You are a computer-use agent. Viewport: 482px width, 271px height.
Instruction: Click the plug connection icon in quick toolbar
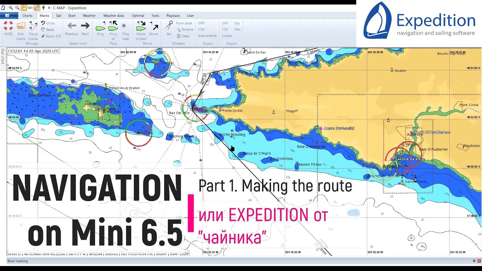click(x=44, y=8)
